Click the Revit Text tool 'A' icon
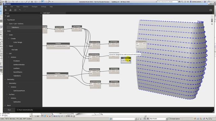216x121 pixels. point(32,2)
